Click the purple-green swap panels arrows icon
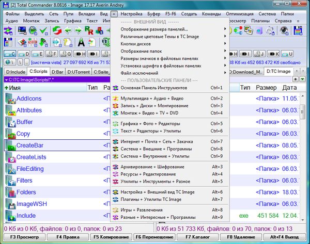The width and height of the screenshot is (310, 244). point(8,30)
